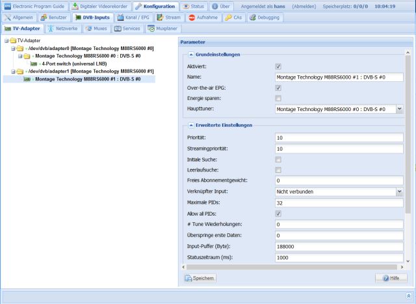Click the Statuszeitraum (ms) field
416x304 pixels.
coord(339,258)
